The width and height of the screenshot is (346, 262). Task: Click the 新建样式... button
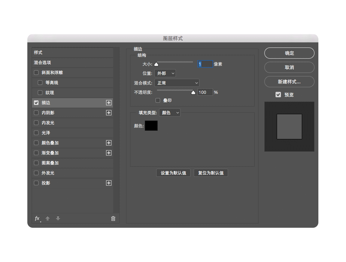pyautogui.click(x=289, y=82)
